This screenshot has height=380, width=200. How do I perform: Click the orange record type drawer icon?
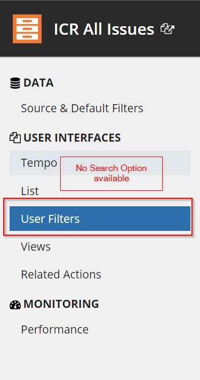(27, 29)
